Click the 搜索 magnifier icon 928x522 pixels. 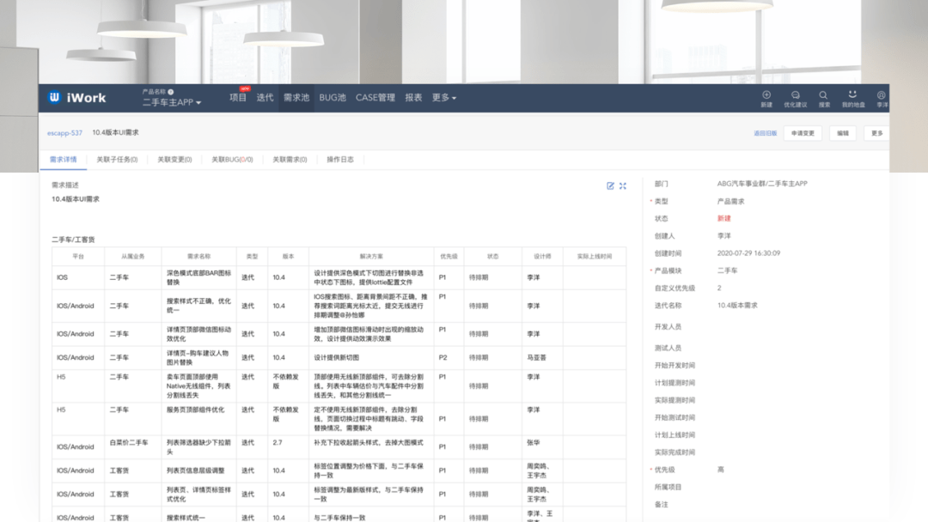coord(823,94)
